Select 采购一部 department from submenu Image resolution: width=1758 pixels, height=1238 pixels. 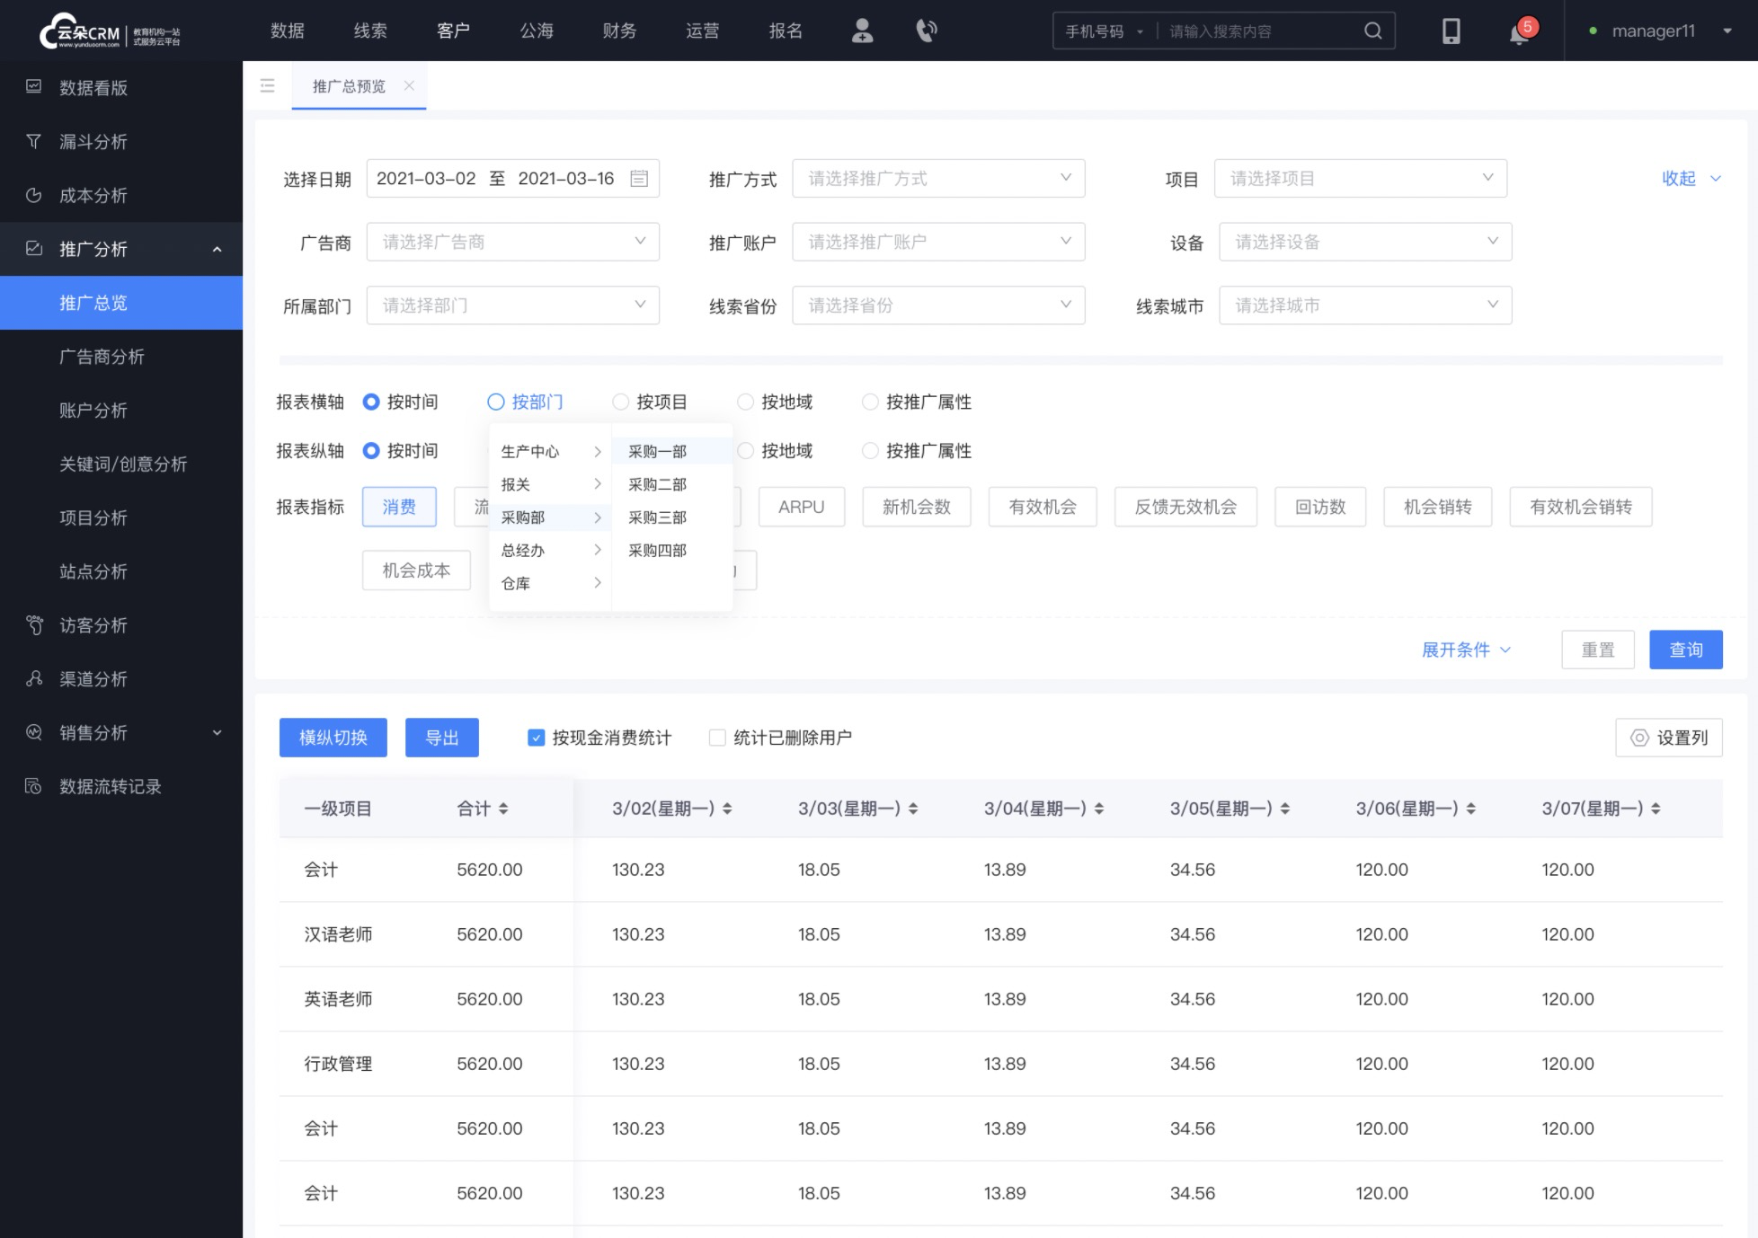(x=658, y=450)
